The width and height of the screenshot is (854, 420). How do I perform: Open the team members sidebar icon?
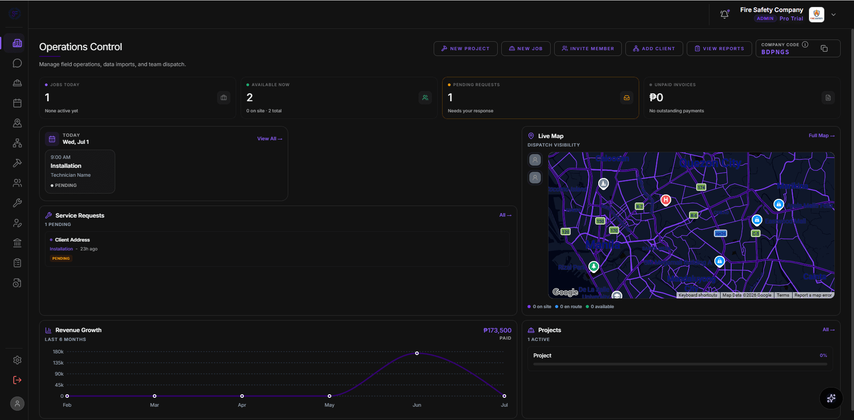(x=17, y=183)
